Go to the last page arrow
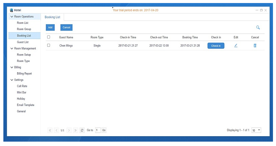The width and height of the screenshot is (276, 146). point(75,130)
